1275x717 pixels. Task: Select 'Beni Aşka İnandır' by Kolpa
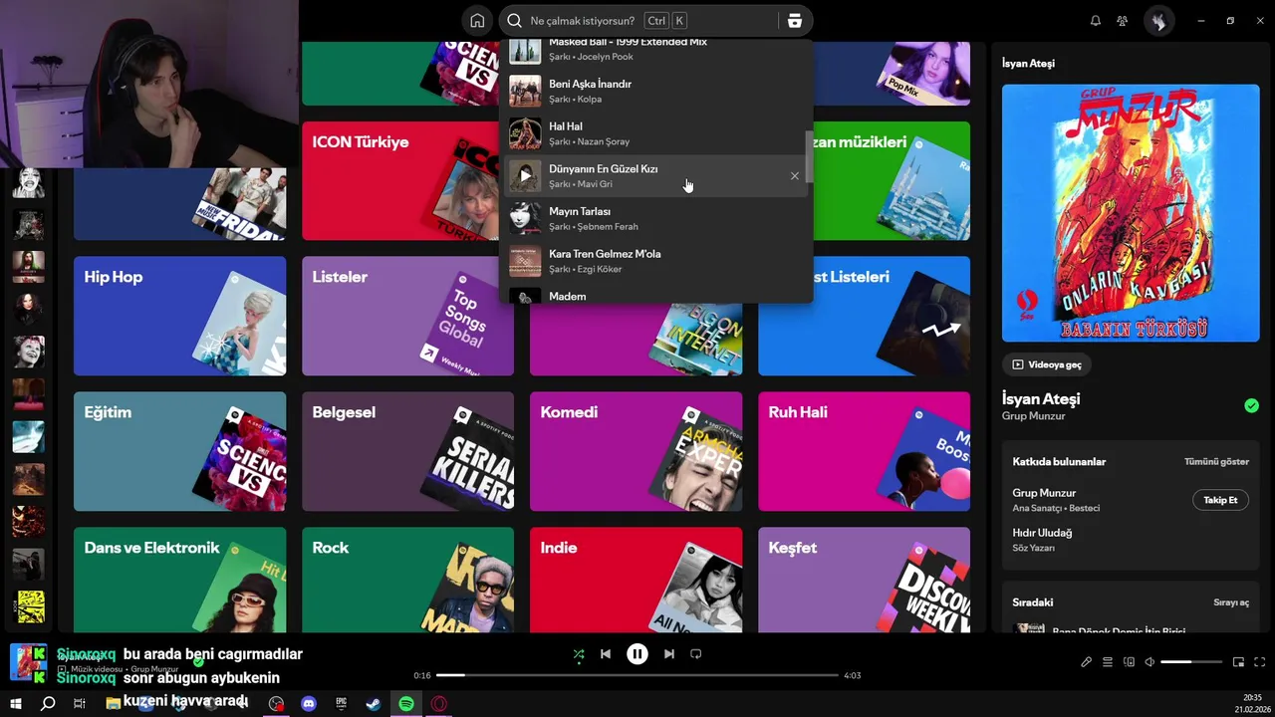tap(654, 91)
